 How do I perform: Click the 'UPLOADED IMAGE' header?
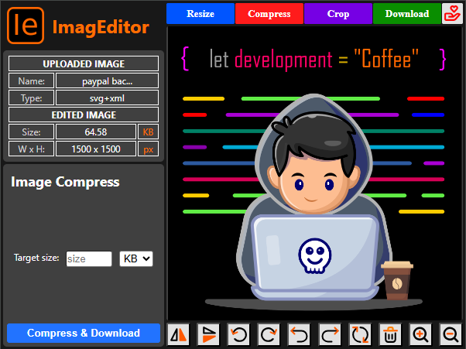[84, 63]
